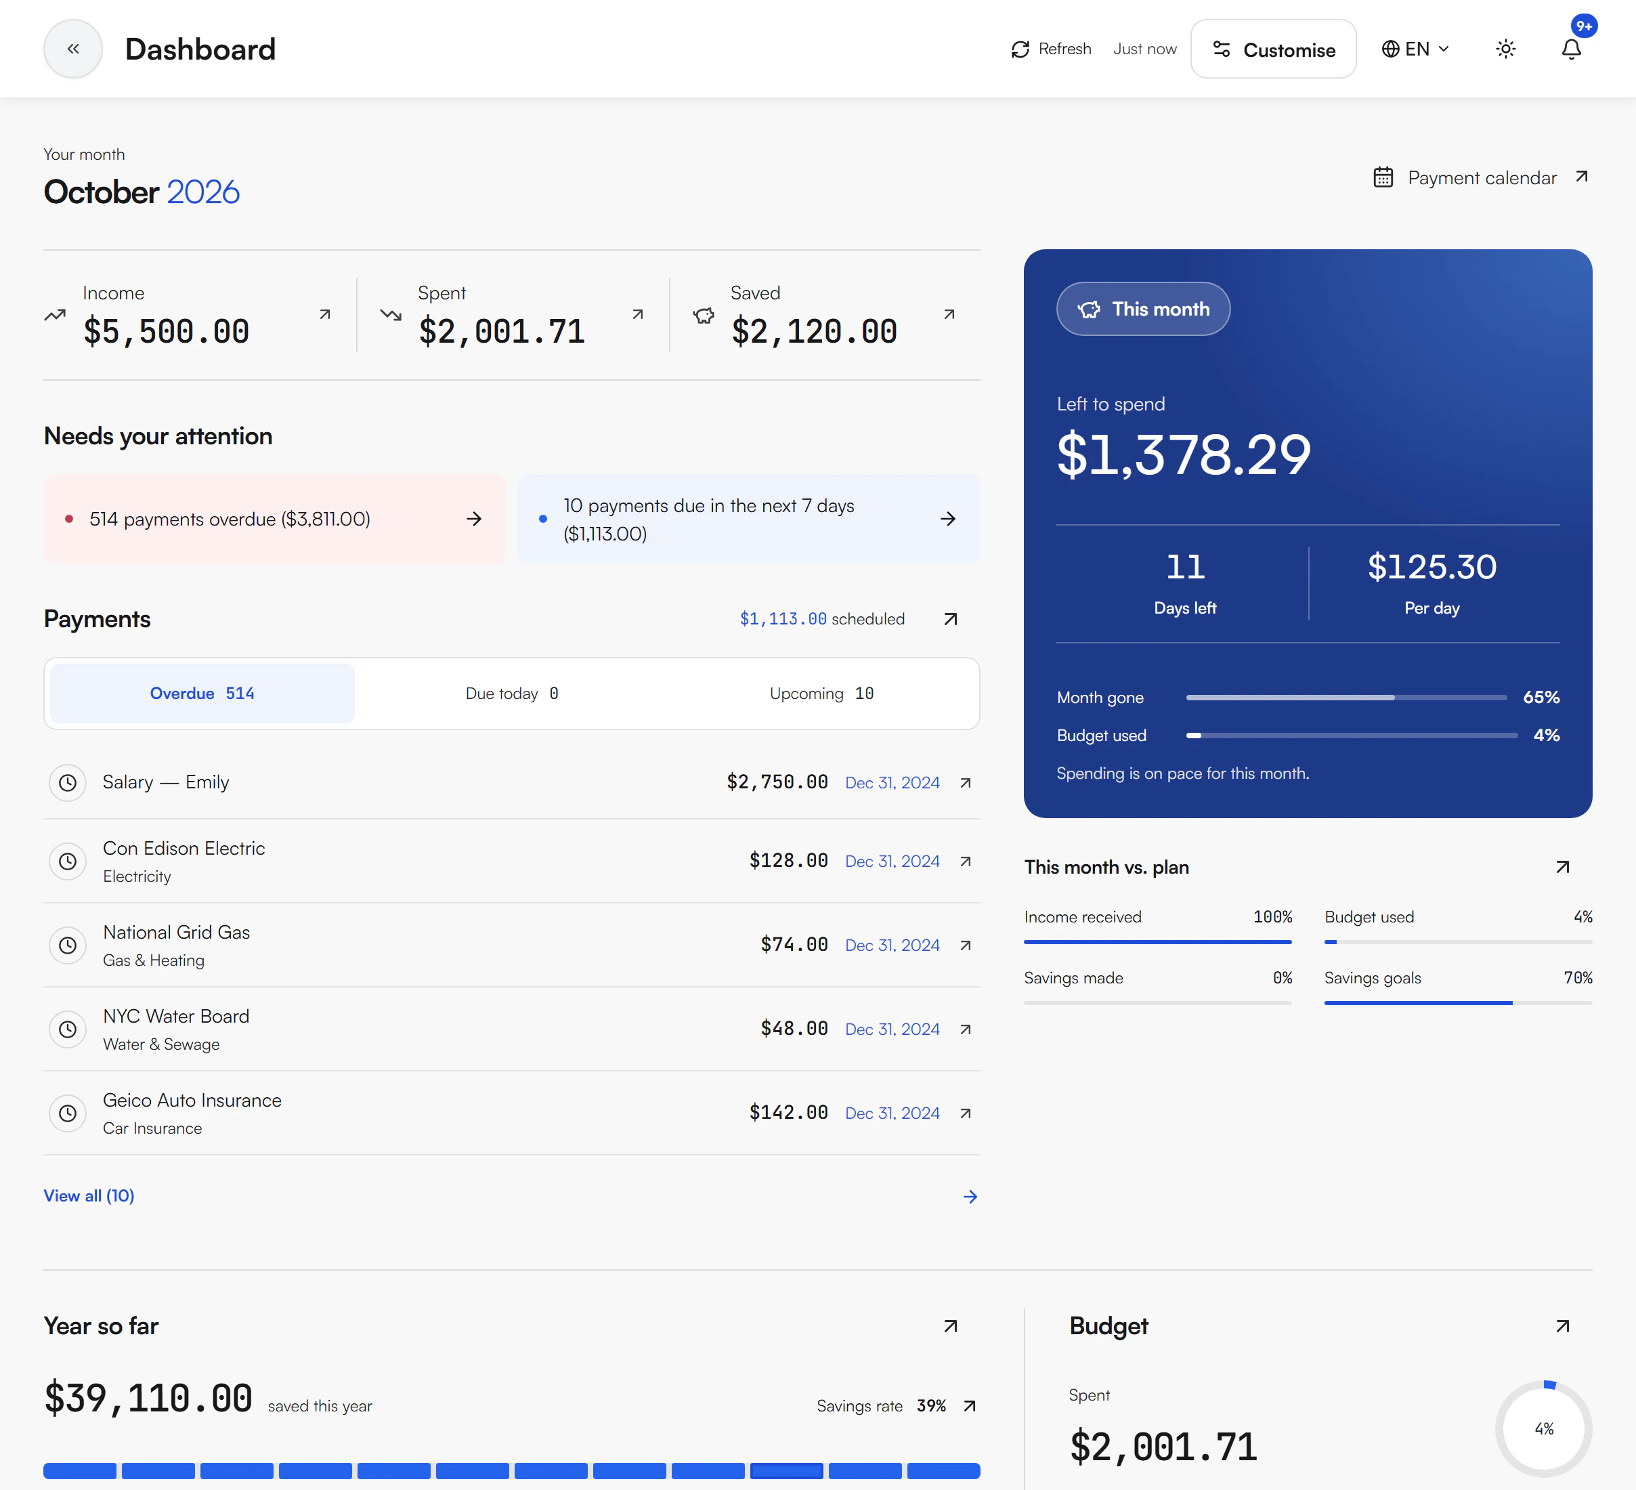The image size is (1636, 1490).
Task: Open Income details arrow
Action: pyautogui.click(x=324, y=314)
